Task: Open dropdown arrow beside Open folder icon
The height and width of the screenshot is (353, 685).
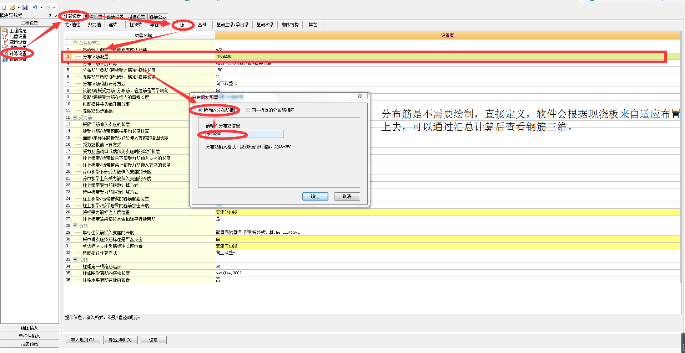Action: click(18, 7)
